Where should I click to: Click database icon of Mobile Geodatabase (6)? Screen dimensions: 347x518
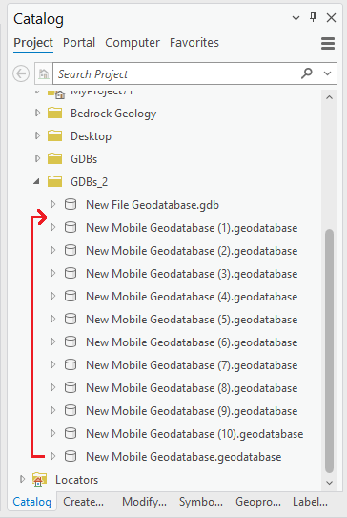click(71, 342)
